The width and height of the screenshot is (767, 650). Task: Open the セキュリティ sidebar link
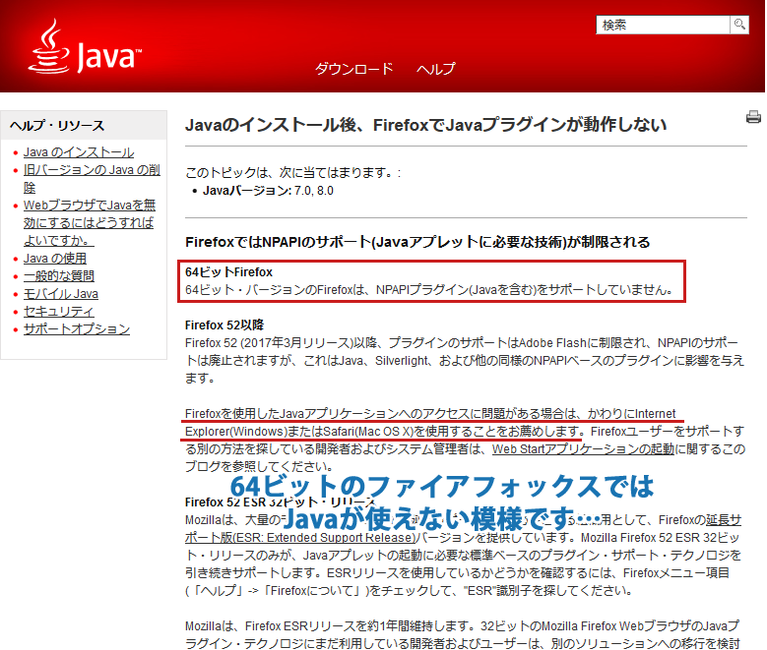click(x=59, y=312)
